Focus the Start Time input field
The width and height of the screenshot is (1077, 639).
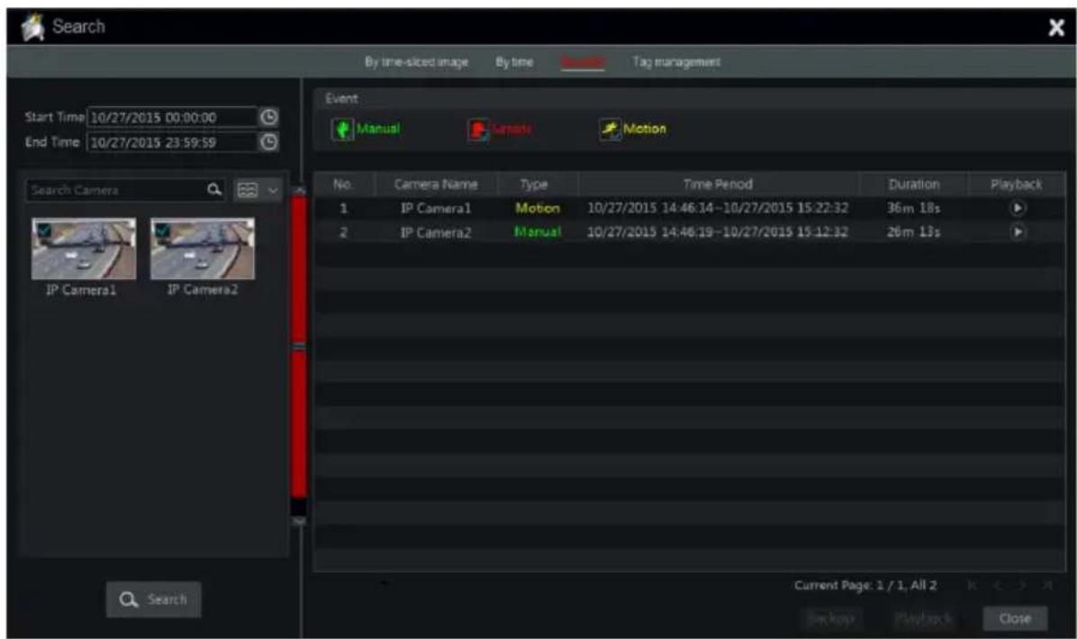coord(172,117)
